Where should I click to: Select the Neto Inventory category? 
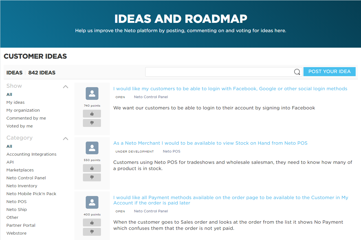22,186
